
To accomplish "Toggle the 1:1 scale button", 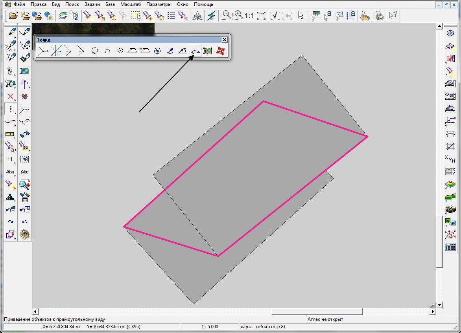I will pyautogui.click(x=249, y=16).
